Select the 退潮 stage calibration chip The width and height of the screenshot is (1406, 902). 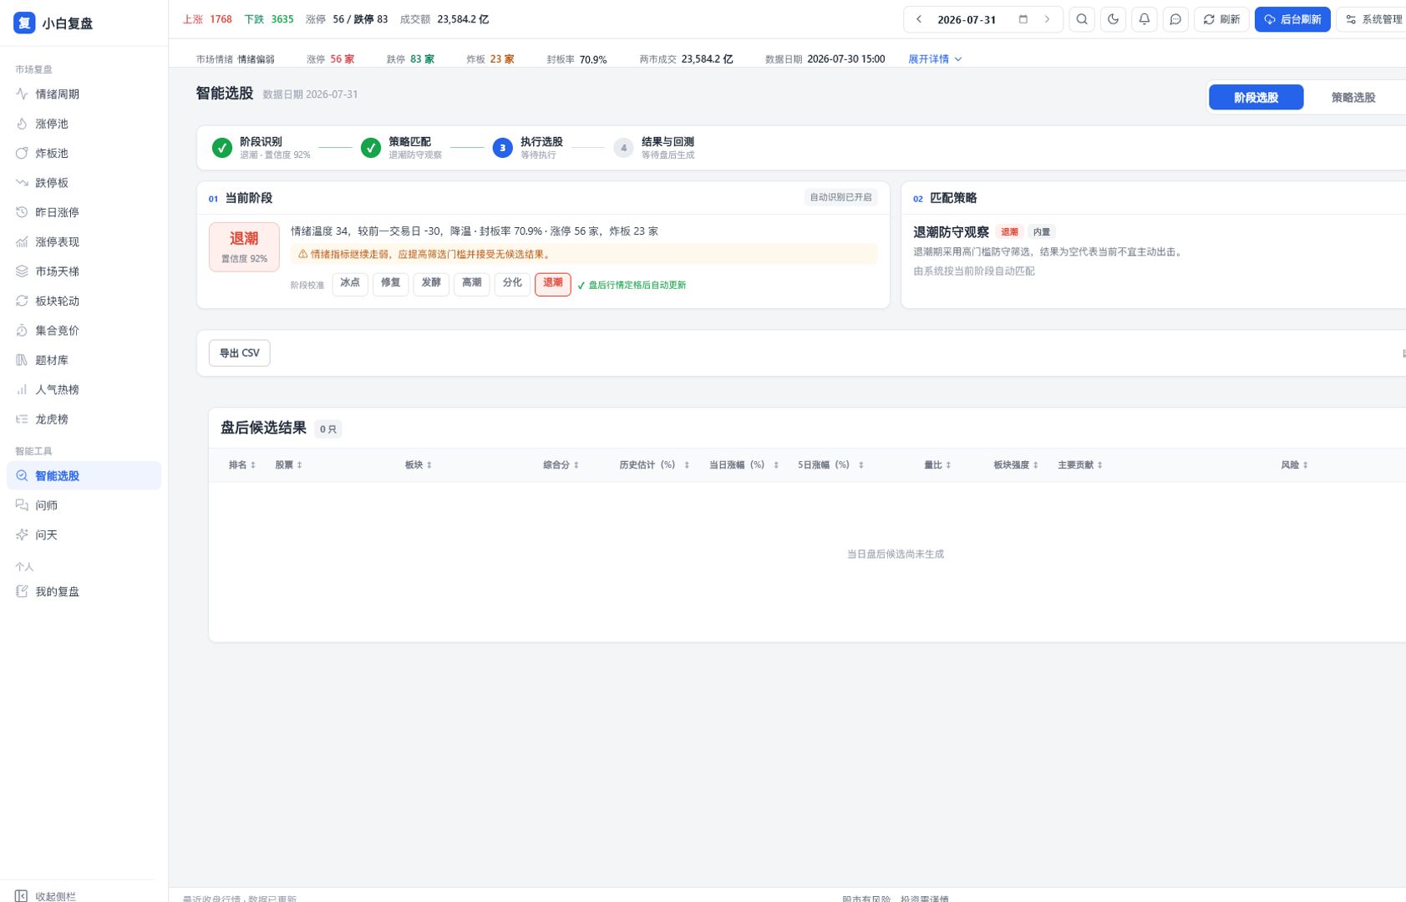pyautogui.click(x=553, y=284)
